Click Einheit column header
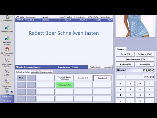157x118 pixels. click(x=70, y=17)
